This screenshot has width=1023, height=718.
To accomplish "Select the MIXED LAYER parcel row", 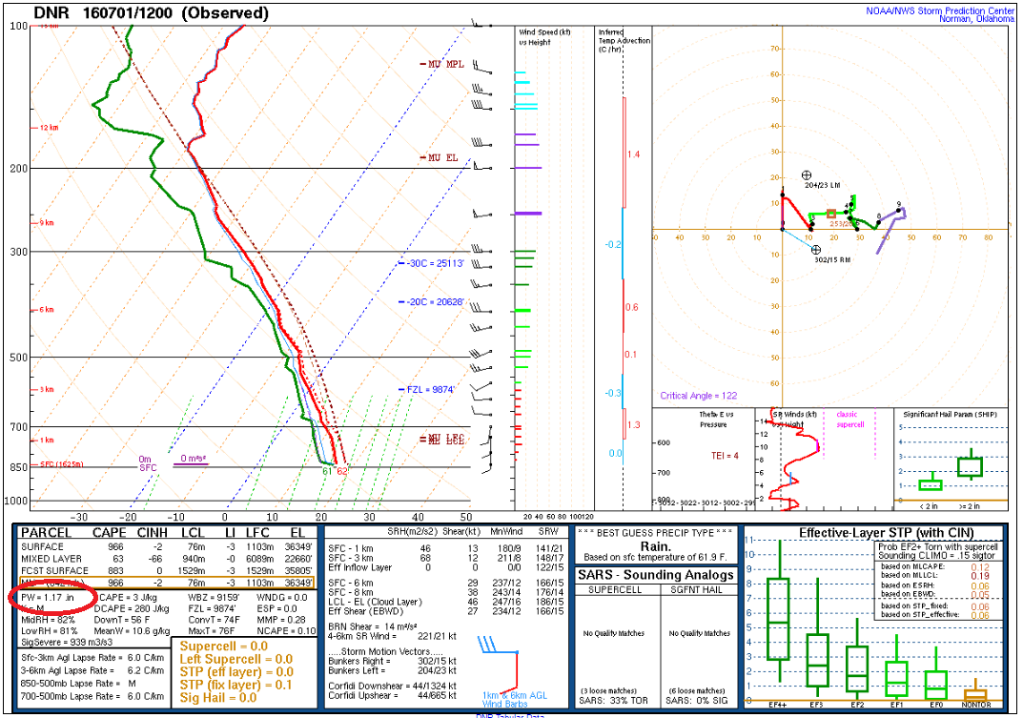I will tap(167, 558).
